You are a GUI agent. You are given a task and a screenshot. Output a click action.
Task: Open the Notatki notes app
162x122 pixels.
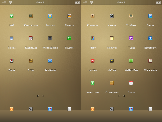coord(112,38)
